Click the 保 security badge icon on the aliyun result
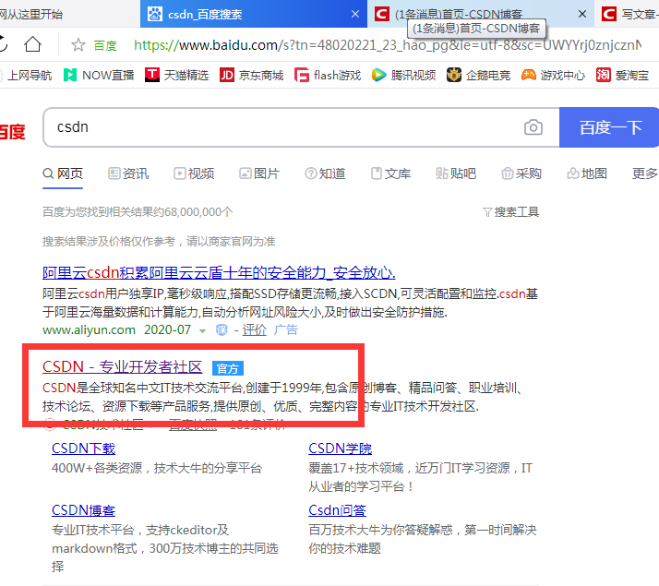Screen dimensions: 659x586 [222, 330]
